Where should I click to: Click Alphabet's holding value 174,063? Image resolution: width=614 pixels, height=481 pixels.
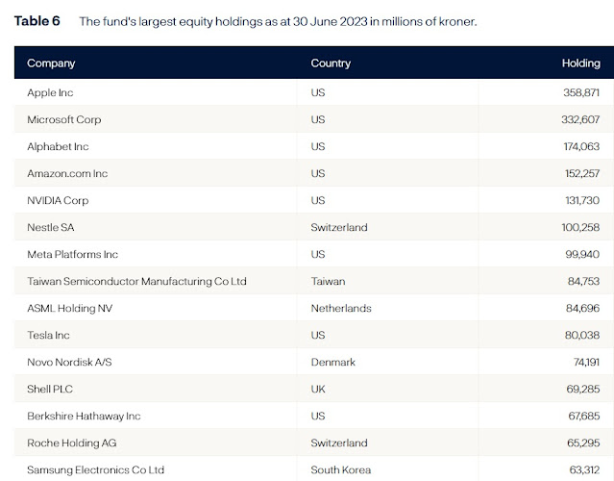[x=581, y=146]
